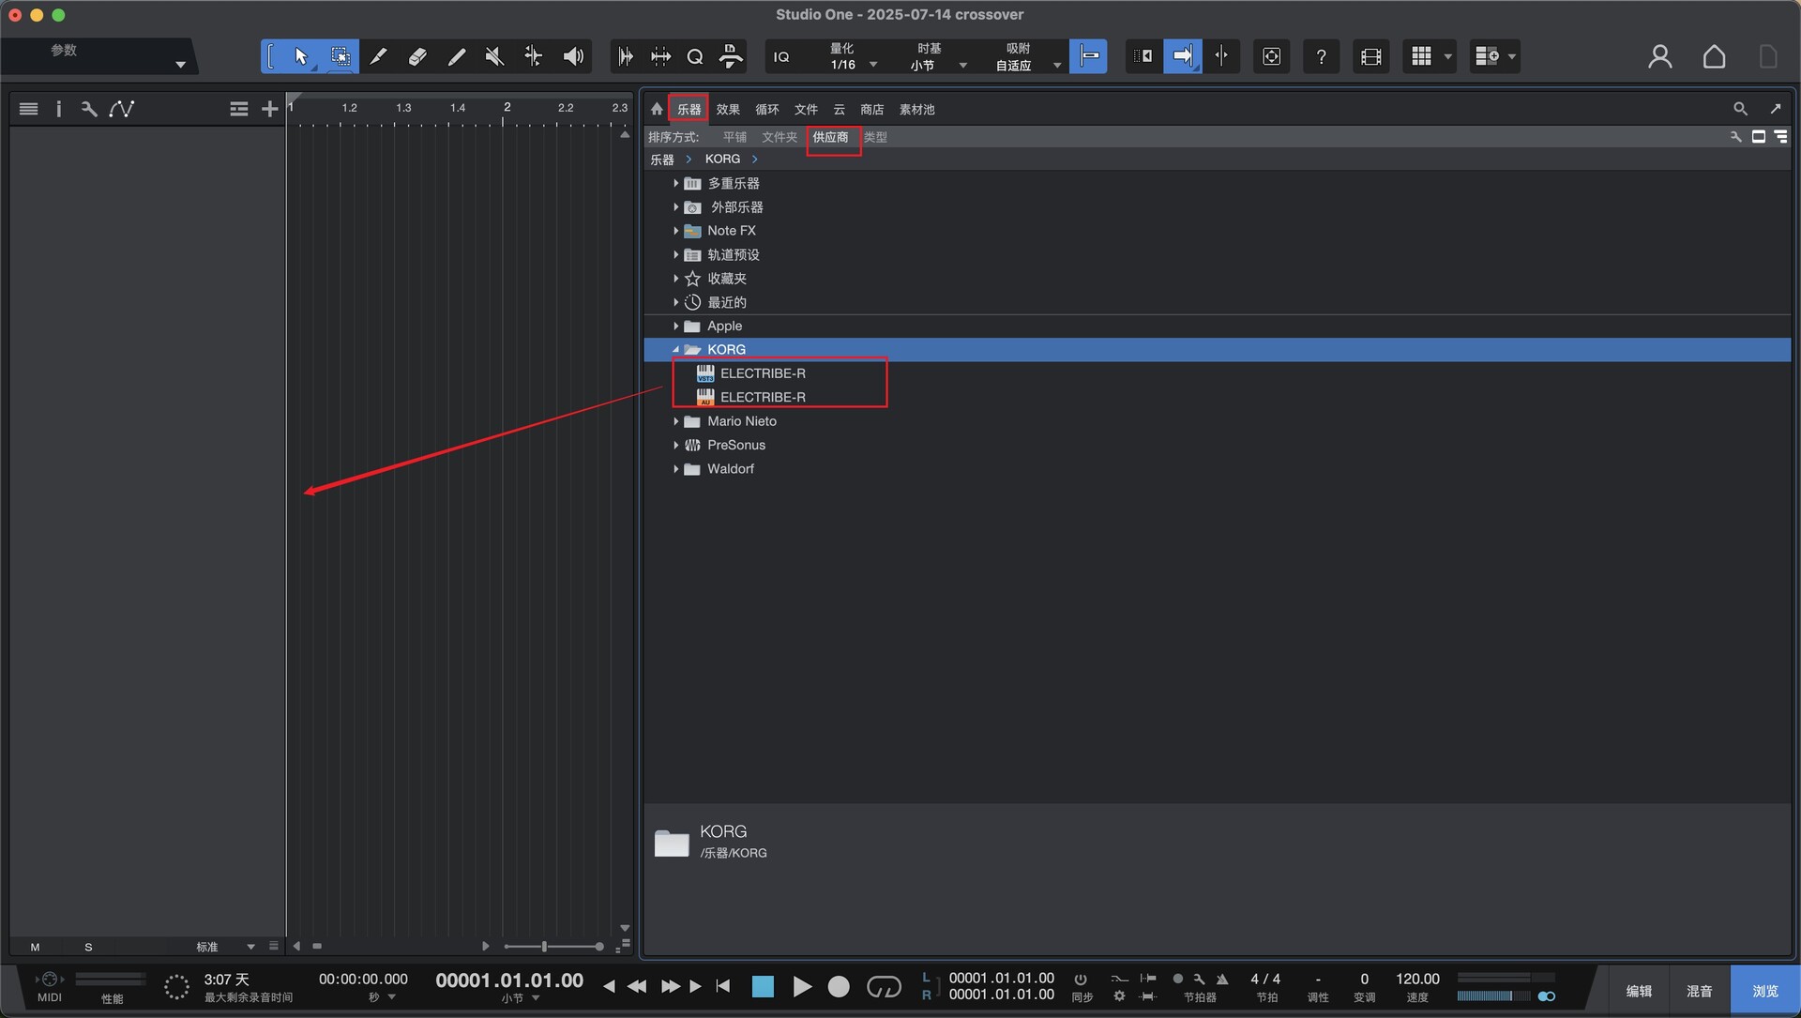1801x1018 pixels.
Task: Switch to the 文件 files tab
Action: [x=806, y=109]
